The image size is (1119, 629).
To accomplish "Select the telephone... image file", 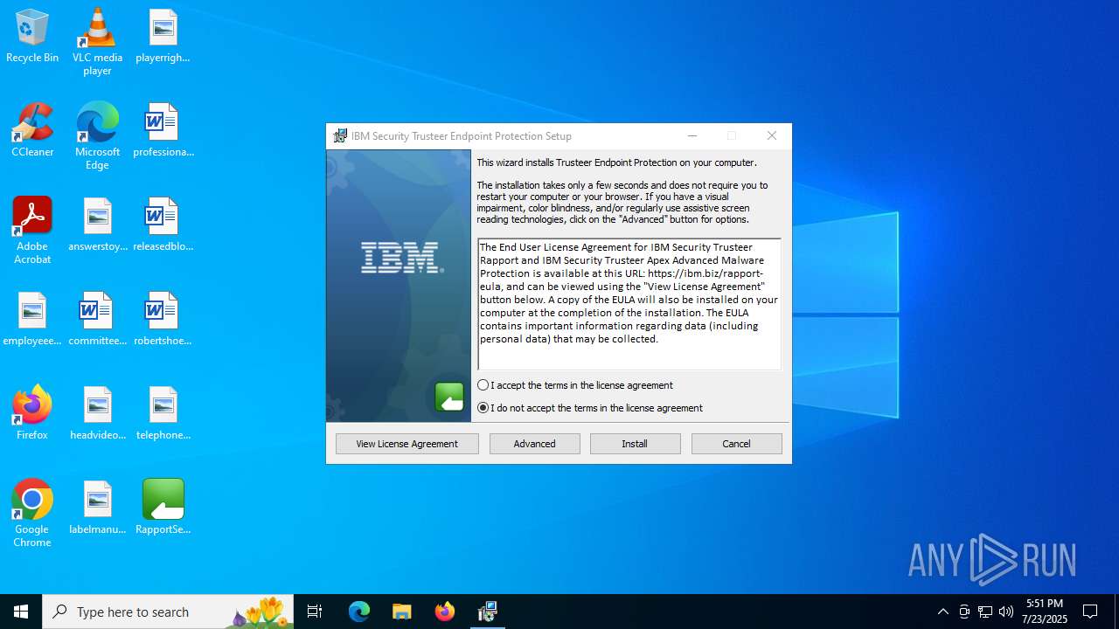I will tap(163, 414).
